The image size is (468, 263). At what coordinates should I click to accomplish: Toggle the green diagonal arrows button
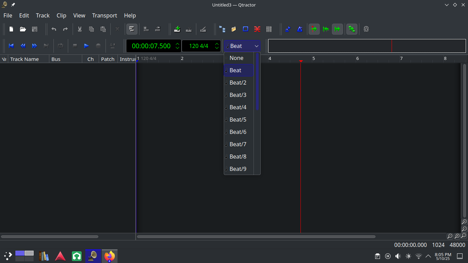352,29
